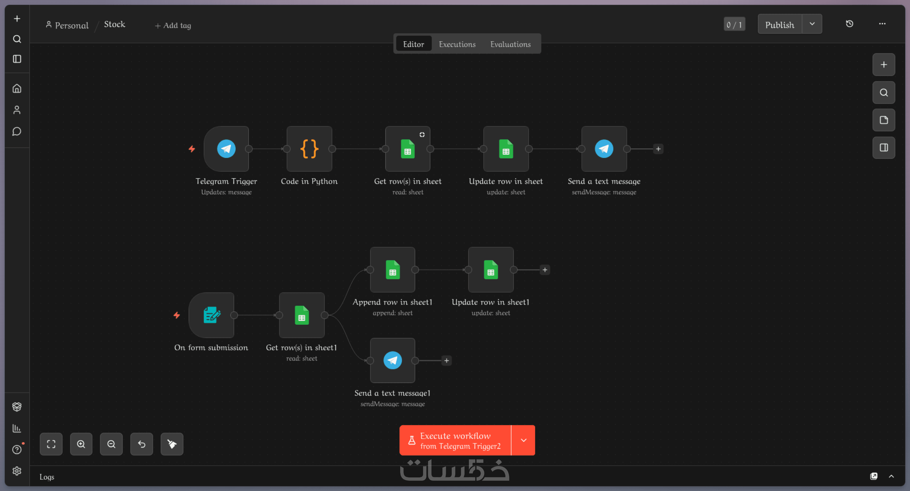Toggle the left sidebar panel icon
The width and height of the screenshot is (910, 491).
point(17,59)
